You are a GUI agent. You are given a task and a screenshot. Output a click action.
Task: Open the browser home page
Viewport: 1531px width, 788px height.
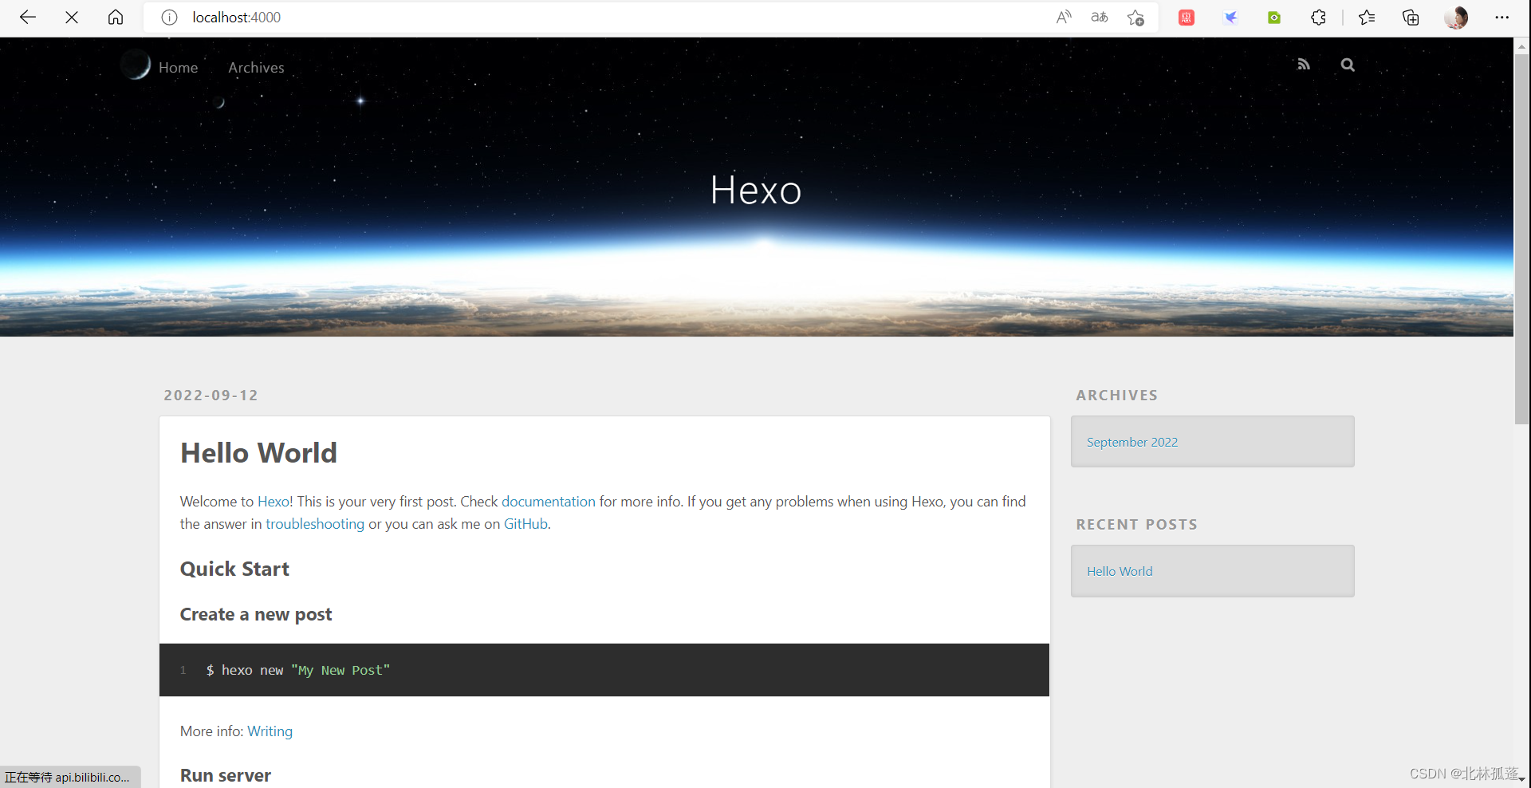[x=116, y=18]
